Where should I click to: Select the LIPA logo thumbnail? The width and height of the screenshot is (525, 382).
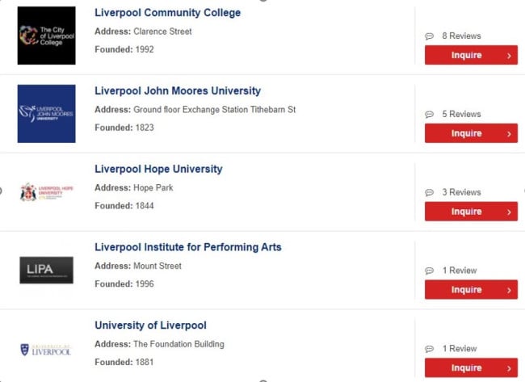point(47,271)
